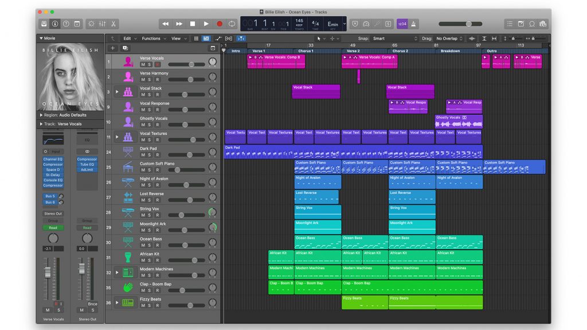587x330 pixels.
Task: Click the Play transport button
Action: (206, 24)
